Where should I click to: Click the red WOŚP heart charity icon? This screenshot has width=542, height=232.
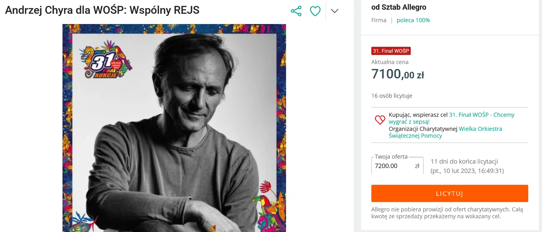point(379,120)
